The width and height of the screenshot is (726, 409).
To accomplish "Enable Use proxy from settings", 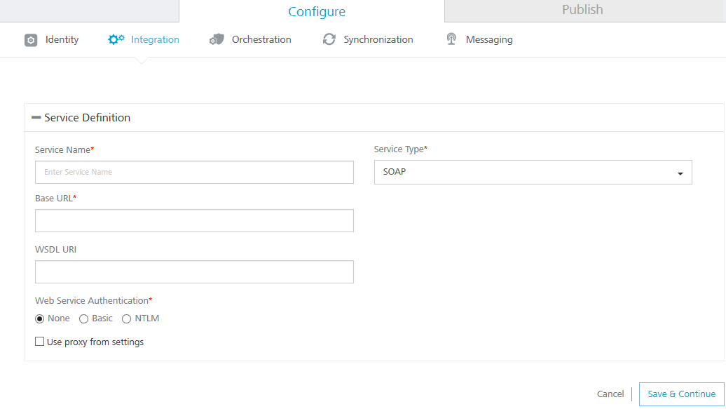I will click(x=40, y=342).
